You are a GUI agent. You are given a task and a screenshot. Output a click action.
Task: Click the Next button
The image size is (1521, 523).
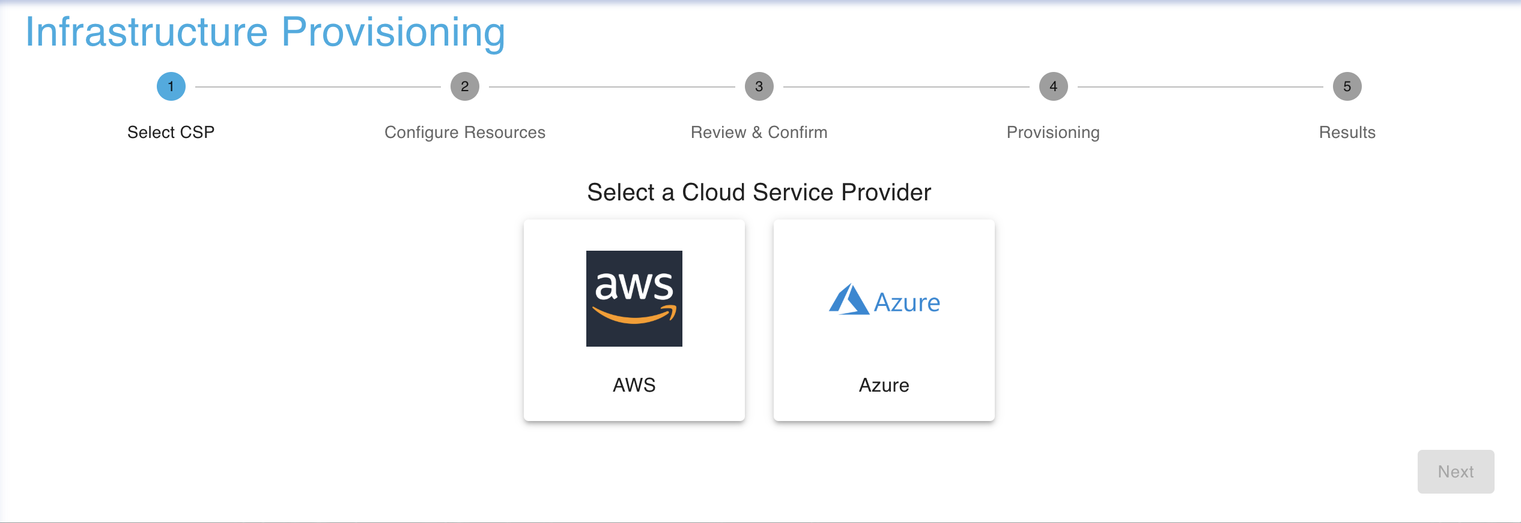click(1455, 471)
